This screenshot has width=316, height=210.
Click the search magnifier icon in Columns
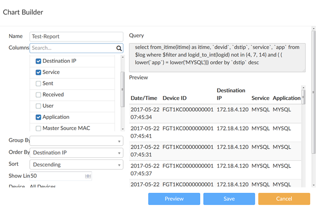pyautogui.click(x=119, y=48)
